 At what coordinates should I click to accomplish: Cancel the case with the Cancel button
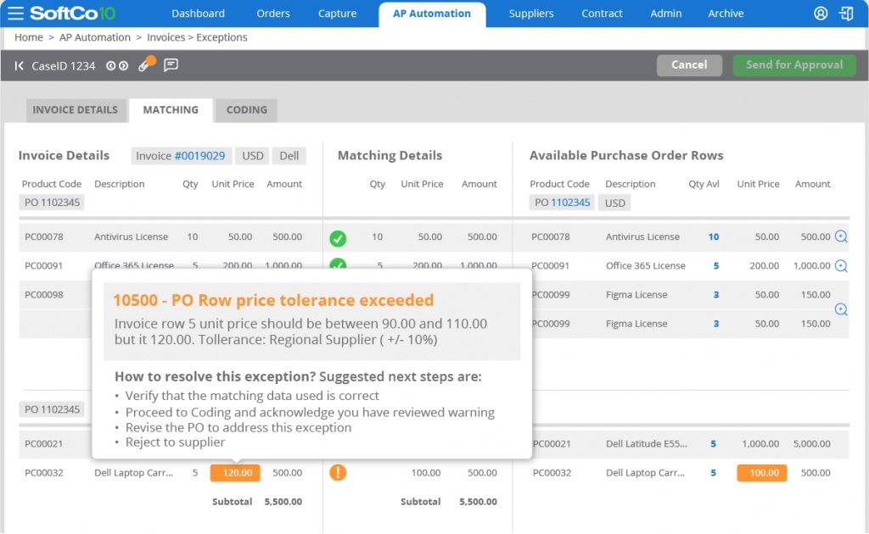[689, 65]
